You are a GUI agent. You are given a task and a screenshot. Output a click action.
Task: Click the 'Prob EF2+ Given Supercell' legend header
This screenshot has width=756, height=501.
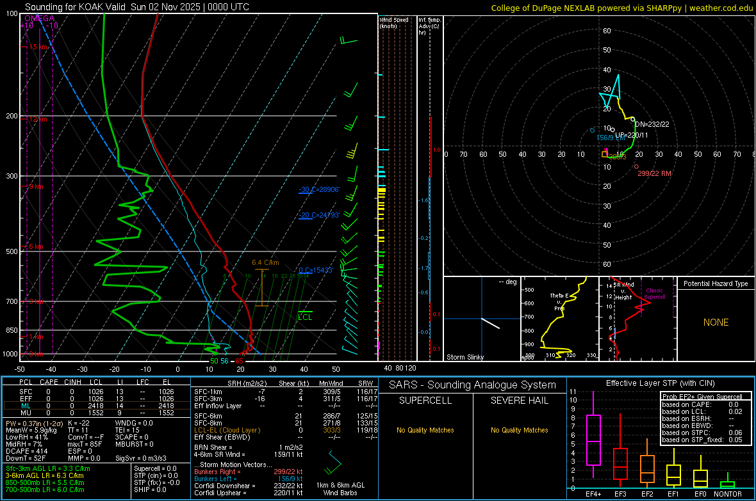coord(702,397)
